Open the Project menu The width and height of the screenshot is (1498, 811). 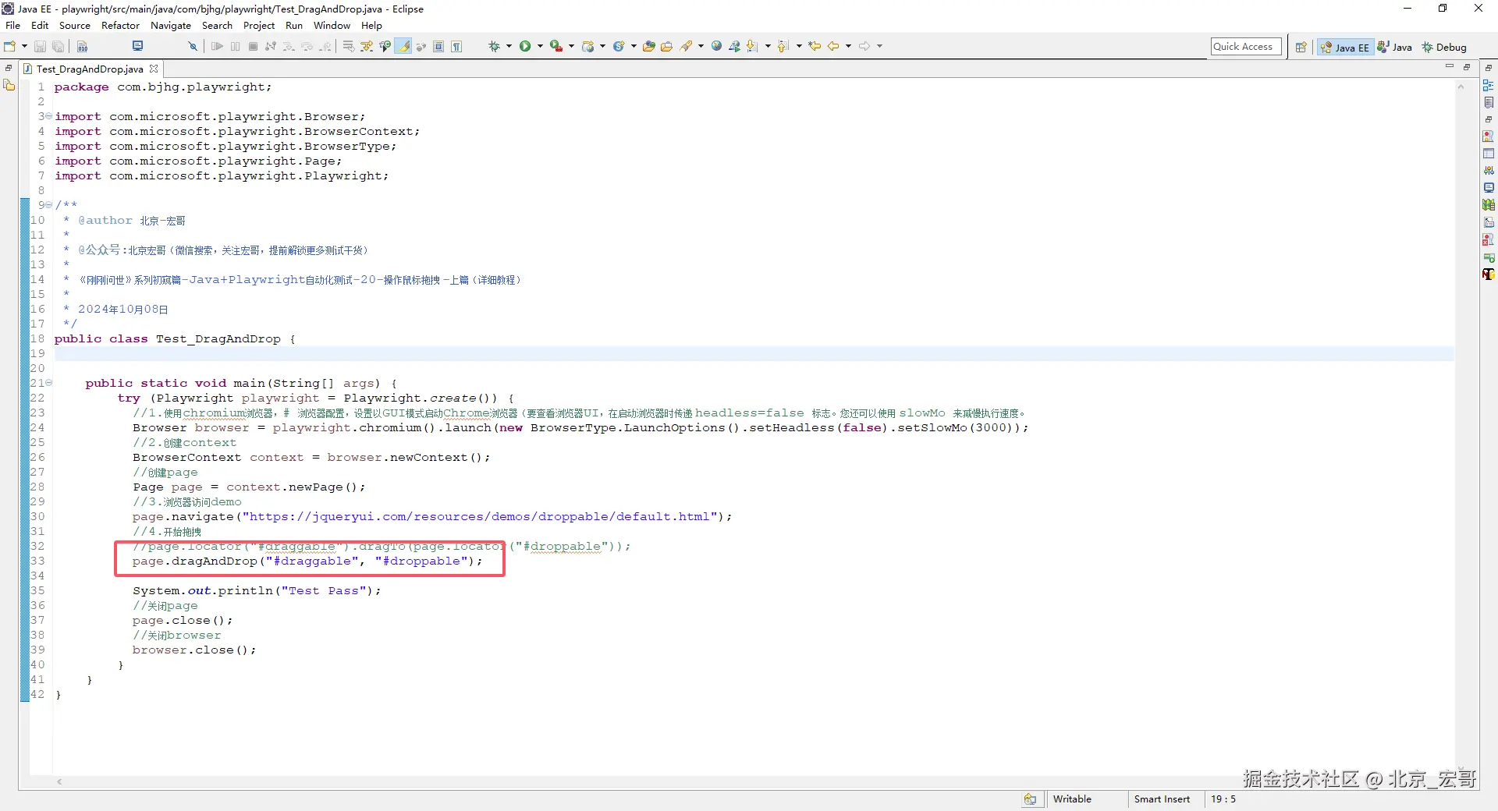pyautogui.click(x=259, y=25)
